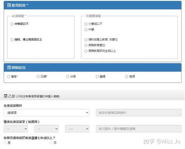Image resolution: width=185 pixels, height=149 pixels.
Task: Select 預科、專上教育及以上 radio option
Action: pos(12,39)
